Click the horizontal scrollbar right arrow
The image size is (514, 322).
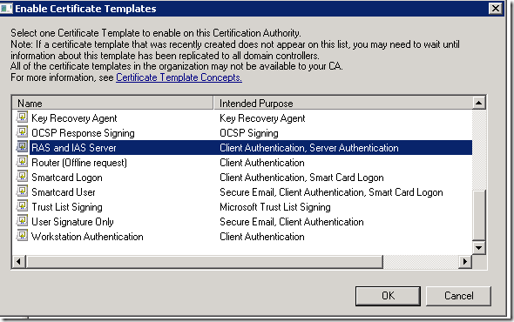(x=465, y=261)
